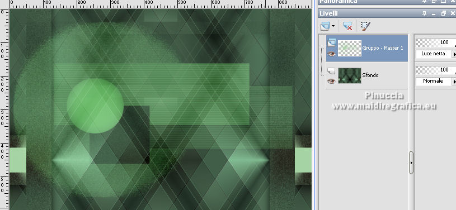Click the layer type icon of Gruppo - Raster 1

tap(331, 43)
